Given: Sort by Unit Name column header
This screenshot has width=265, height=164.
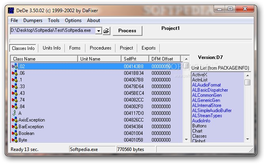Looking at the screenshot, I should (x=100, y=59).
